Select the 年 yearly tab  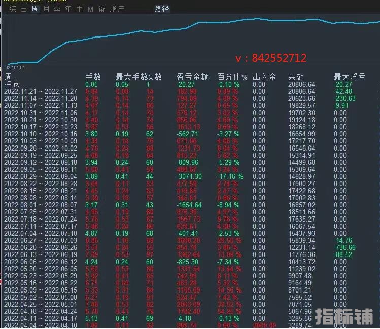pyautogui.click(x=68, y=9)
